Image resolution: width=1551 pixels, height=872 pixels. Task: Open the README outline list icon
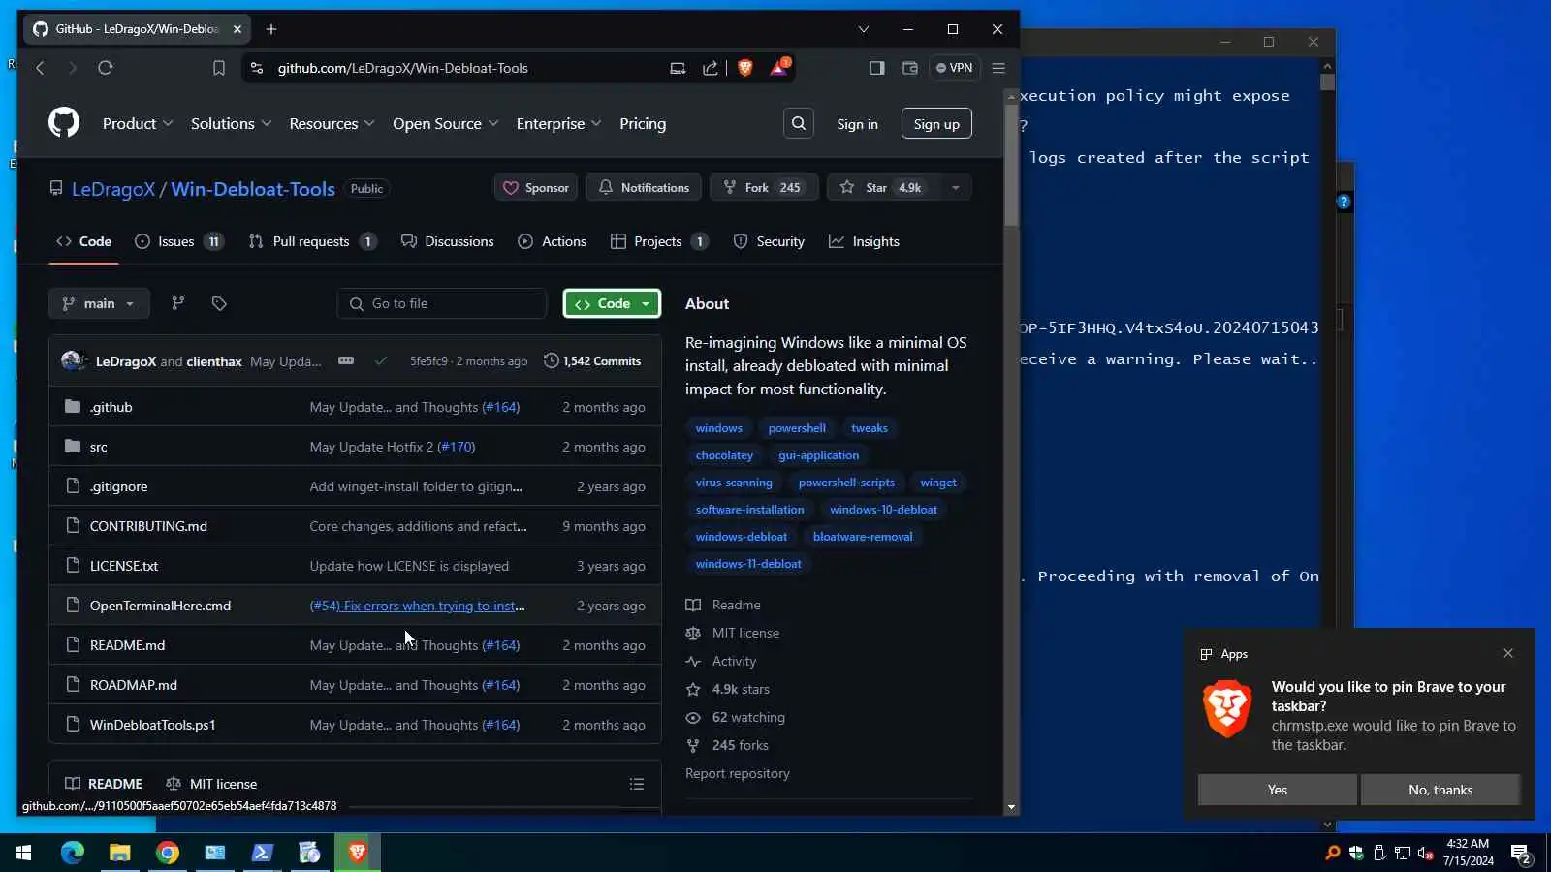click(x=637, y=784)
